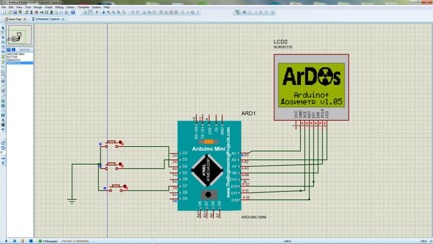
Task: Click the ARD1 component label
Action: click(248, 113)
